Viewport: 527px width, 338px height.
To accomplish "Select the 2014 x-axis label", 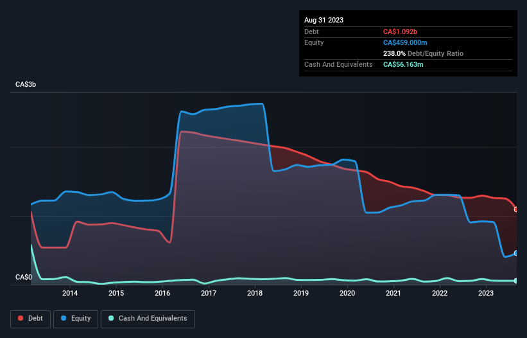I will pos(70,293).
